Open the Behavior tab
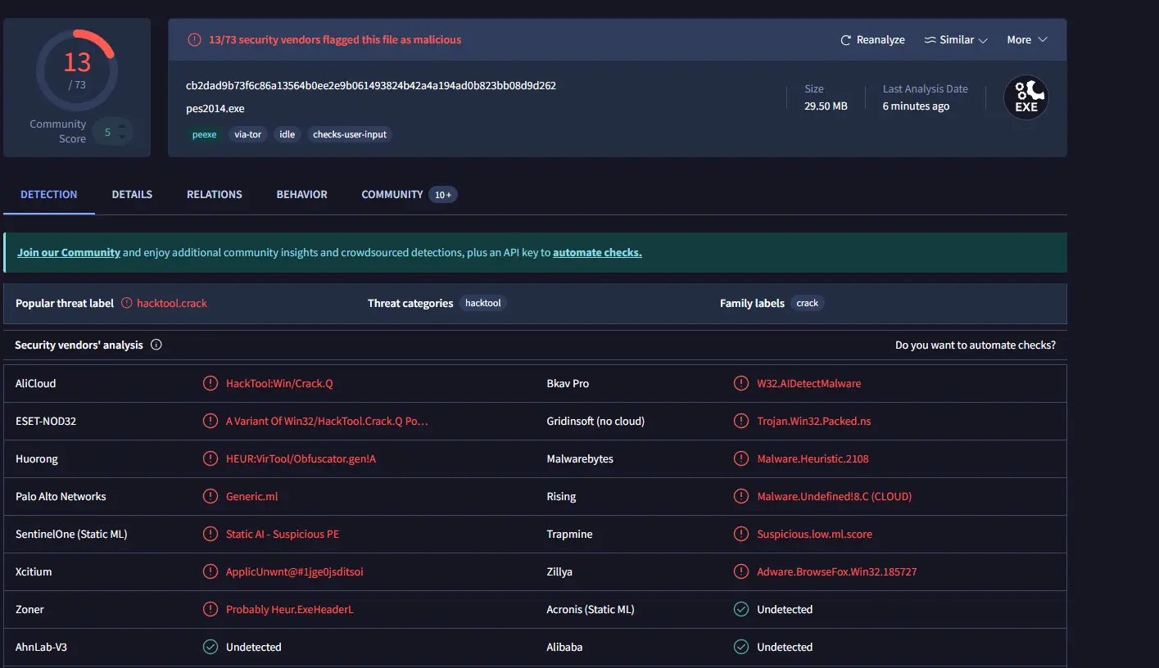The image size is (1159, 668). pyautogui.click(x=301, y=194)
